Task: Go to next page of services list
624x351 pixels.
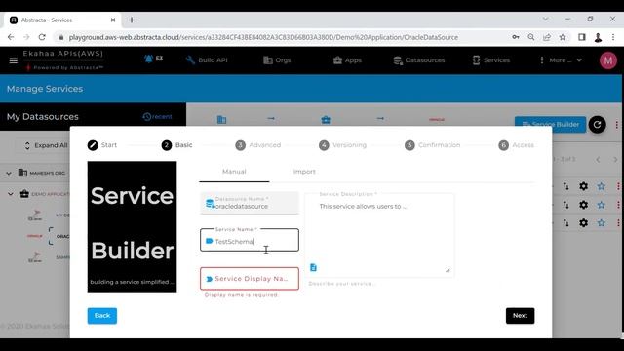Action: [615, 160]
